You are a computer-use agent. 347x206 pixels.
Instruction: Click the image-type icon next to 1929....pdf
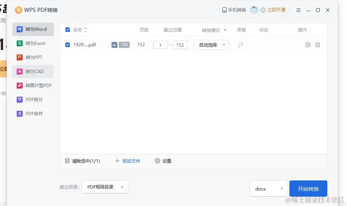(114, 45)
